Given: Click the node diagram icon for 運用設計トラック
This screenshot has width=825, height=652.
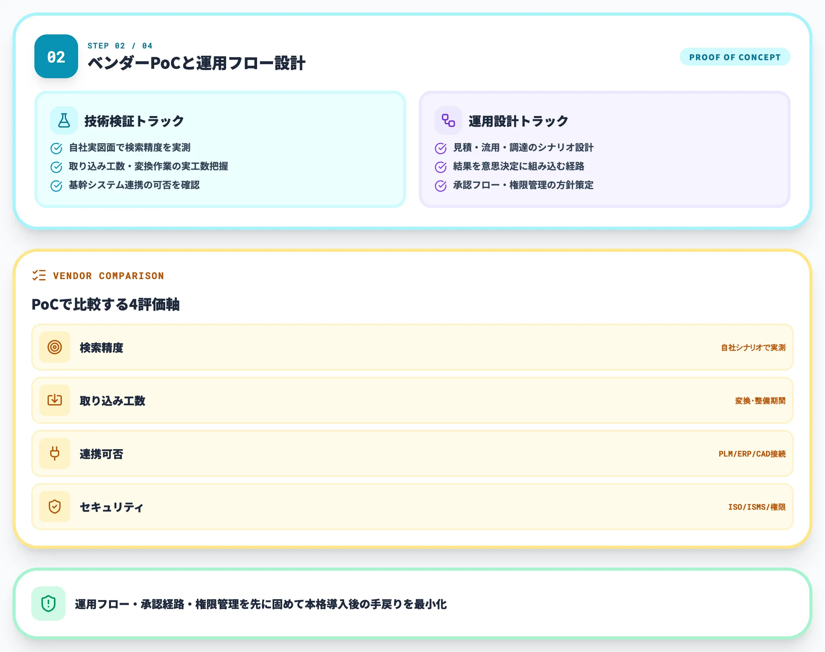Looking at the screenshot, I should [448, 120].
